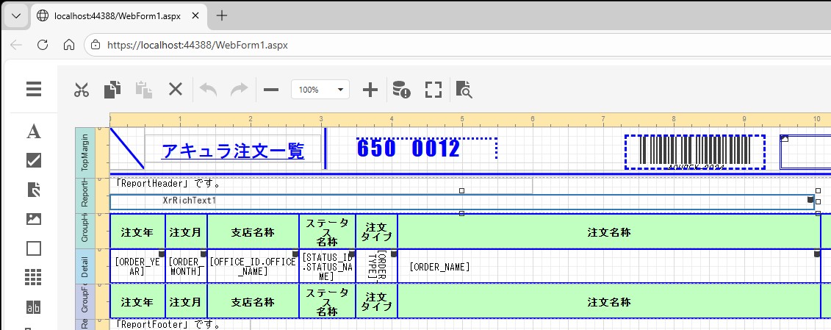Image resolution: width=831 pixels, height=330 pixels.
Task: Click the アキュラ注文一覧 title label
Action: click(x=232, y=151)
